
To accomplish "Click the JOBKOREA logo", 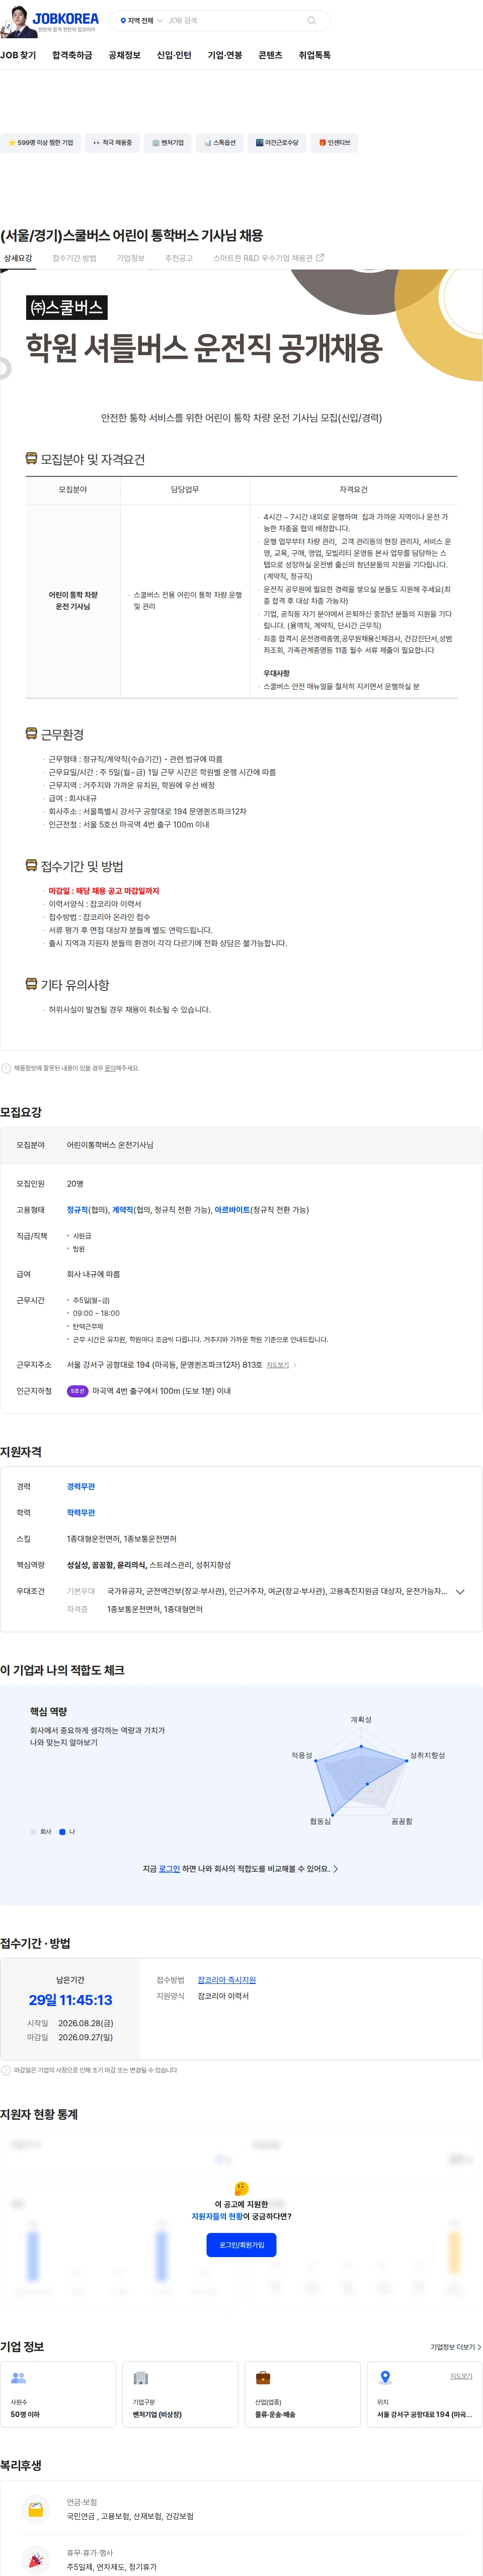I will pos(65,18).
